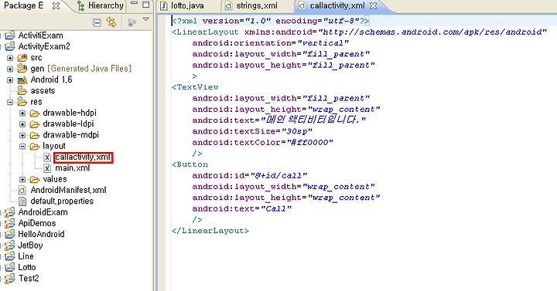This screenshot has width=557, height=291.
Task: Close the callactivity.xml editor tab
Action: pyautogui.click(x=373, y=6)
